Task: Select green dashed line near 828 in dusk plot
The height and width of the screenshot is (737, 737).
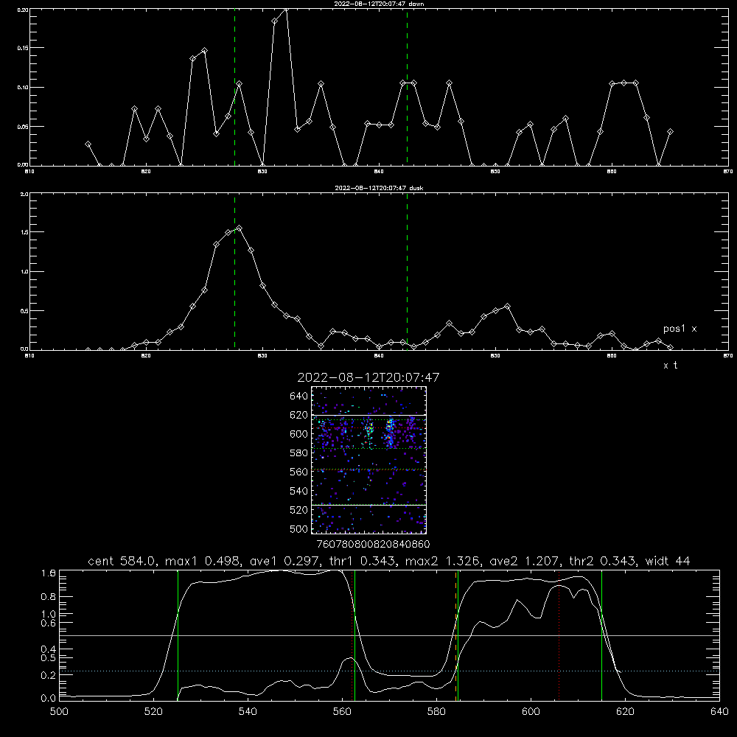Action: point(234,271)
